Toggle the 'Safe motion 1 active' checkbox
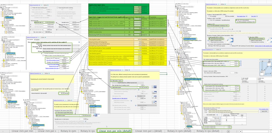The height and width of the screenshot is (133, 272). click(111, 80)
